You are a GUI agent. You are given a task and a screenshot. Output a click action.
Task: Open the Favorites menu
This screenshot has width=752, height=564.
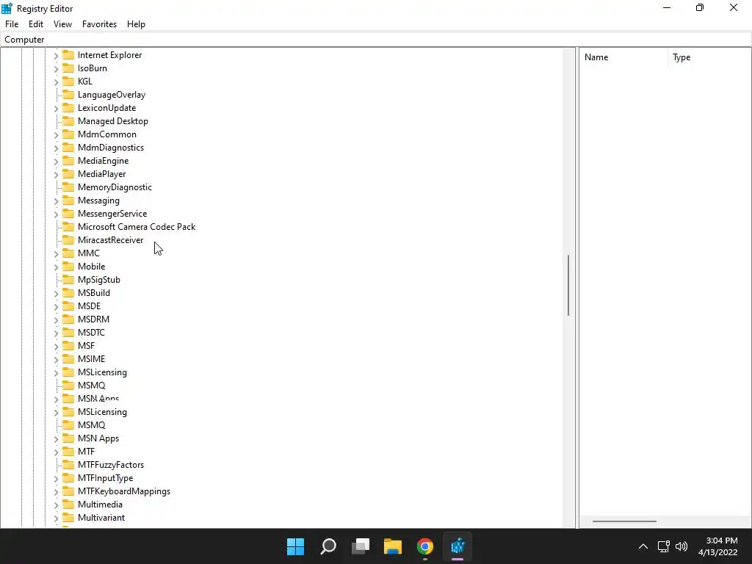[x=99, y=24]
